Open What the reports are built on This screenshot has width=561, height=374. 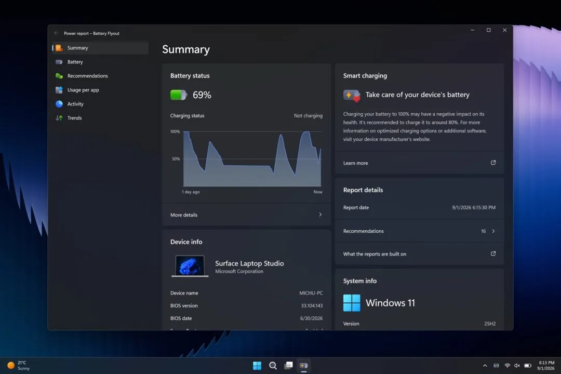coord(419,253)
